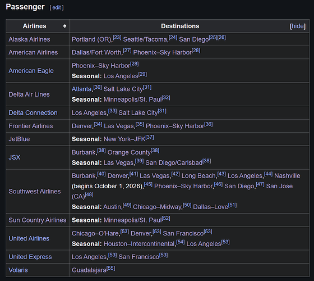This screenshot has height=281, width=314.
Task: Open citation 39 next to JSX Las Vegas
Action: [140, 161]
